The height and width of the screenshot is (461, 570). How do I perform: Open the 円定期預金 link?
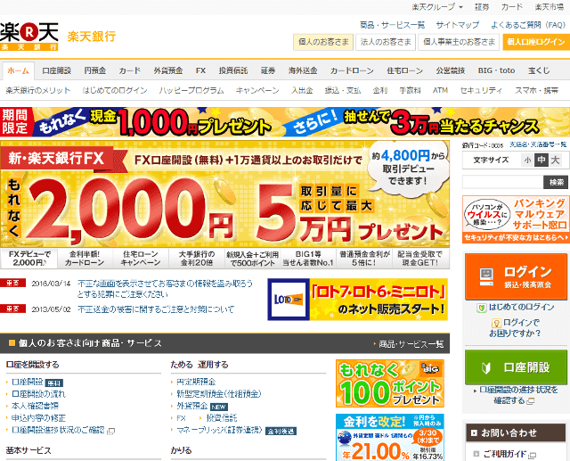tap(196, 382)
